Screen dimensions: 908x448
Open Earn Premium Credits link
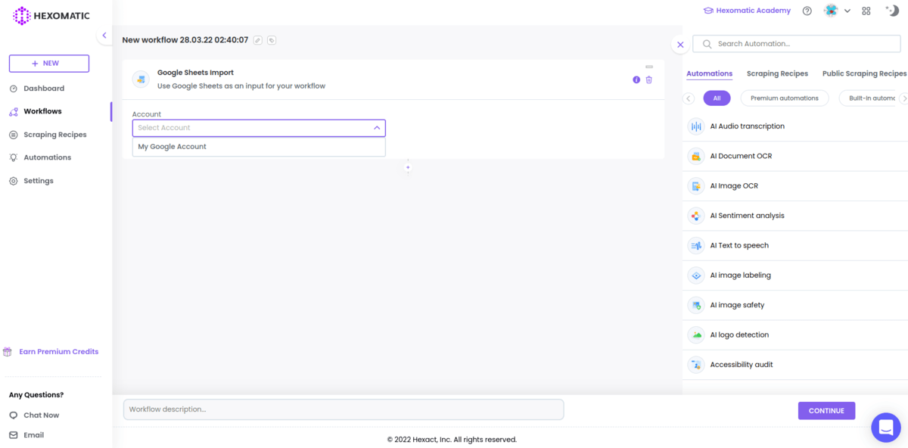pos(51,351)
